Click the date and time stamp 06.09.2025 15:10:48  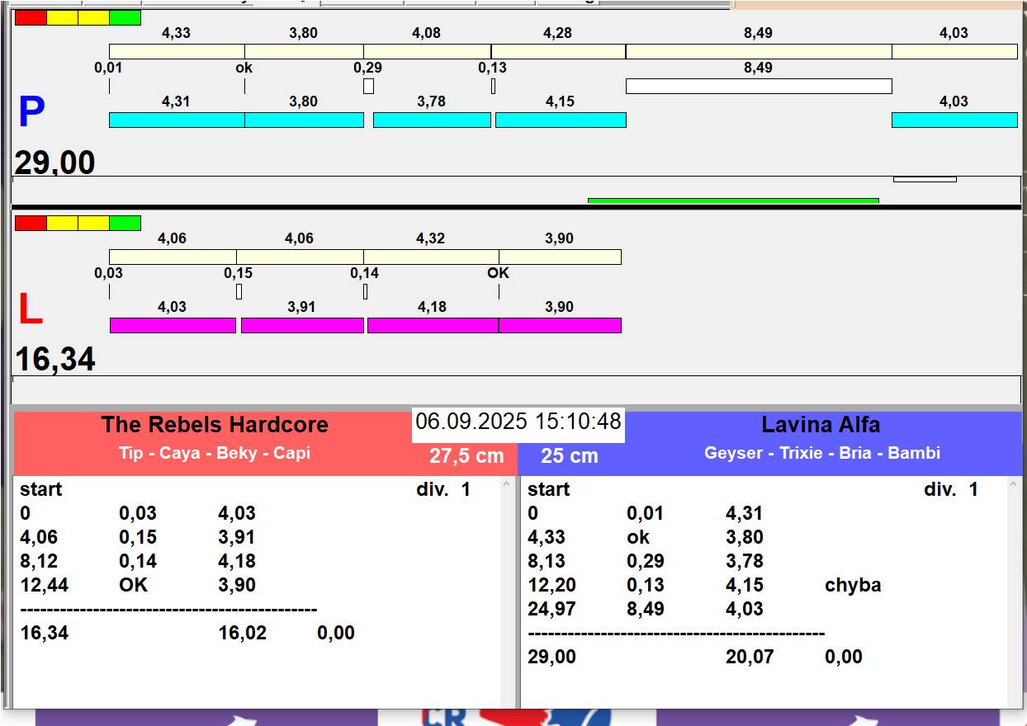pyautogui.click(x=518, y=422)
